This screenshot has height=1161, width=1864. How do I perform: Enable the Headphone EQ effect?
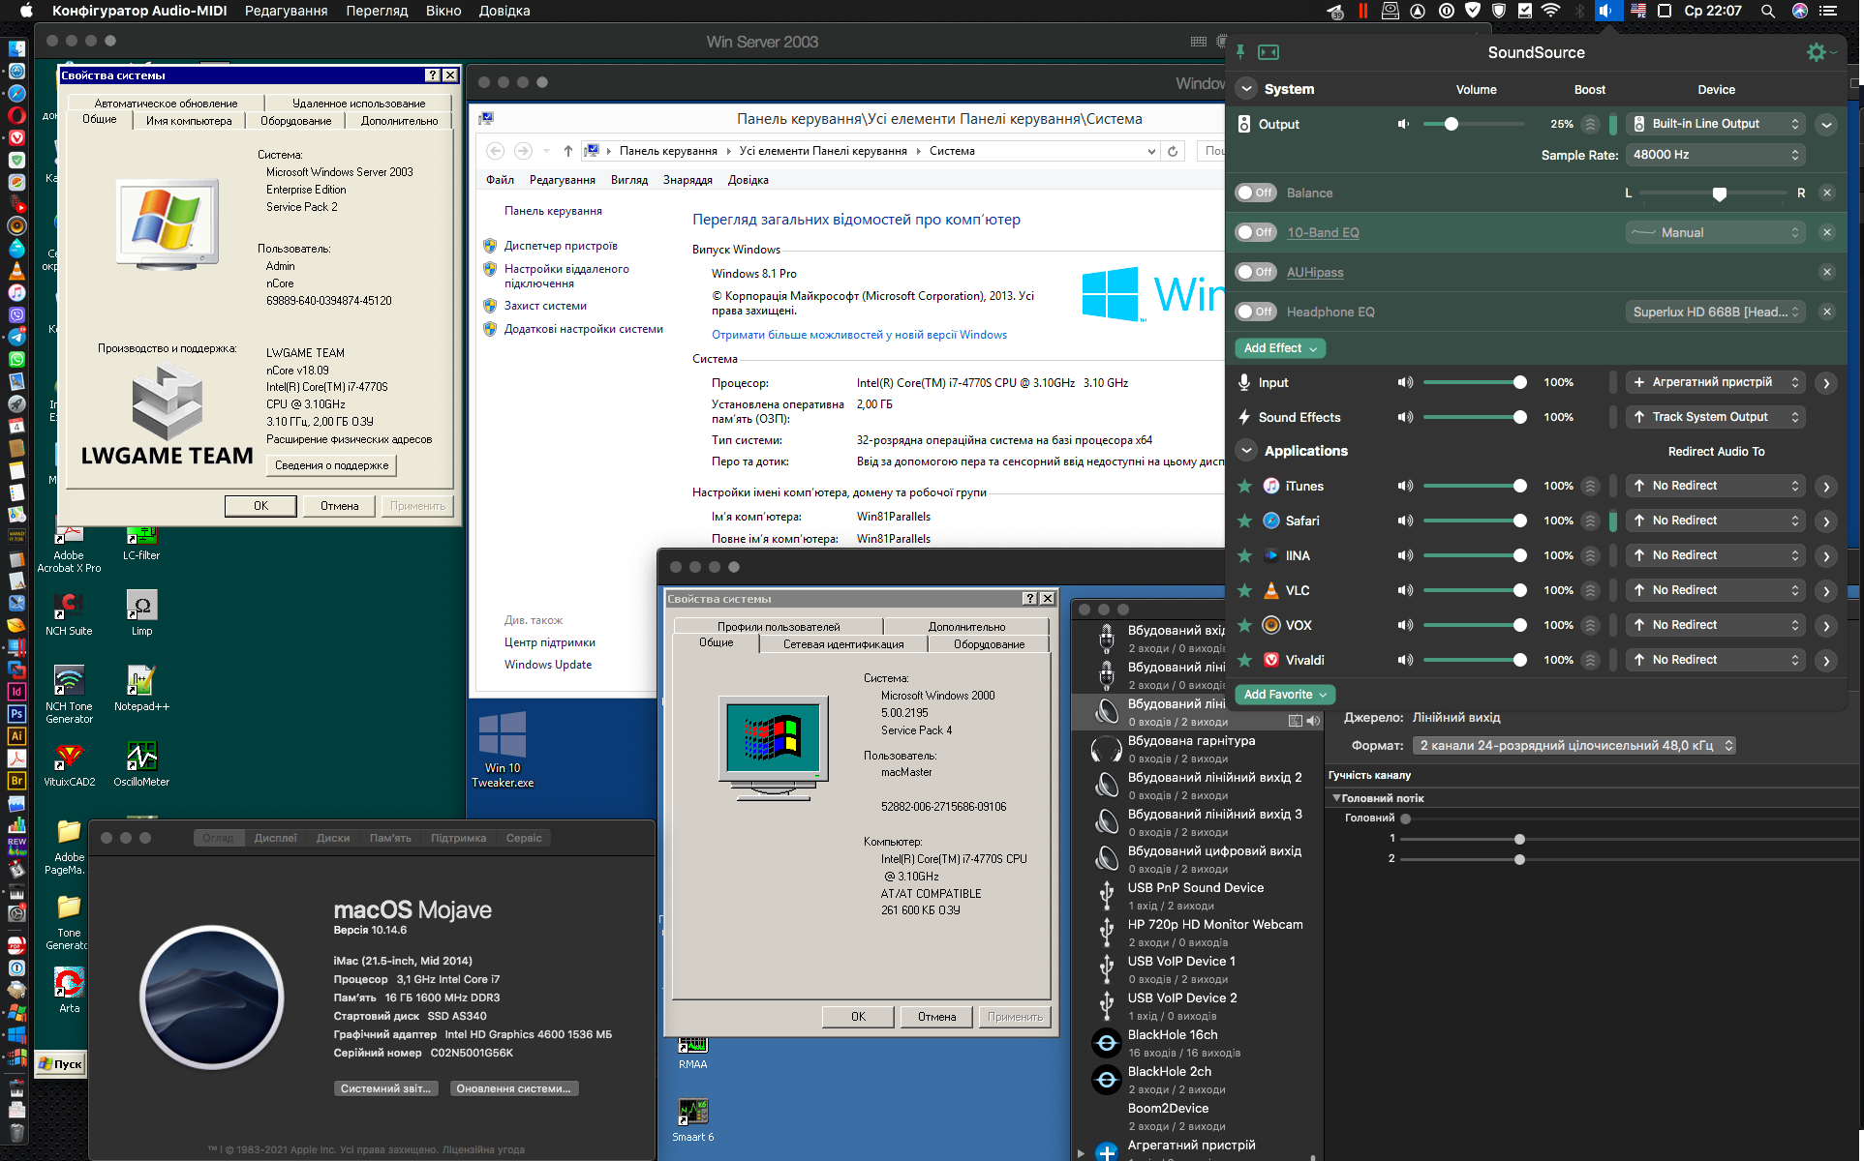tap(1256, 312)
